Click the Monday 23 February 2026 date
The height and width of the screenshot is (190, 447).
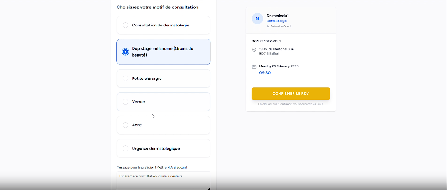(279, 66)
